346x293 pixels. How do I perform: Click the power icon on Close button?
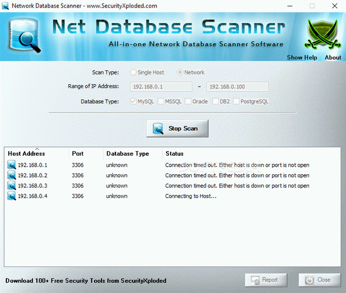pyautogui.click(x=309, y=280)
